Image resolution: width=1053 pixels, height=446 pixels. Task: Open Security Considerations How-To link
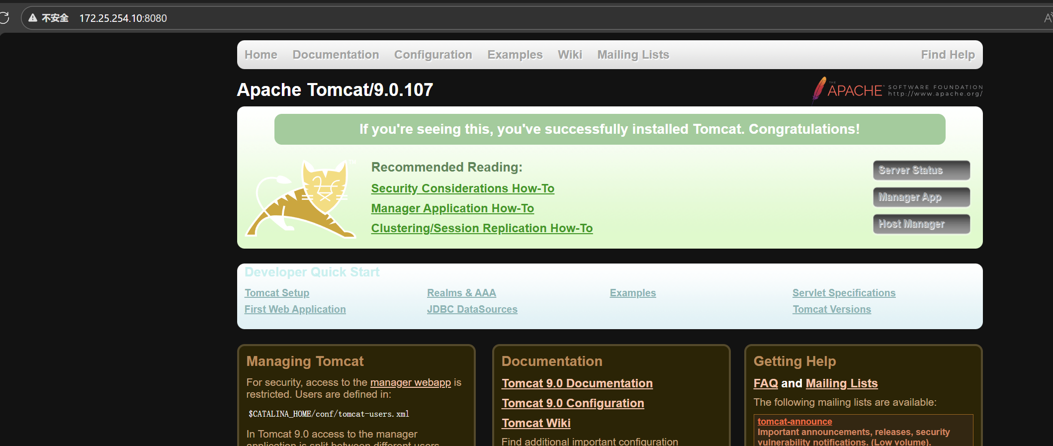click(462, 188)
